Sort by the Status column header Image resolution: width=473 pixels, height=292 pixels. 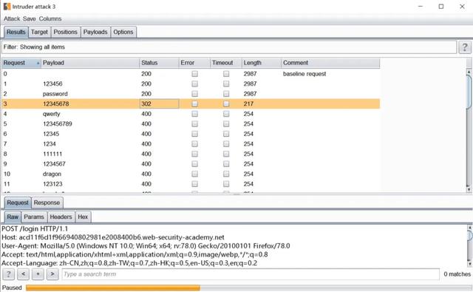(159, 63)
